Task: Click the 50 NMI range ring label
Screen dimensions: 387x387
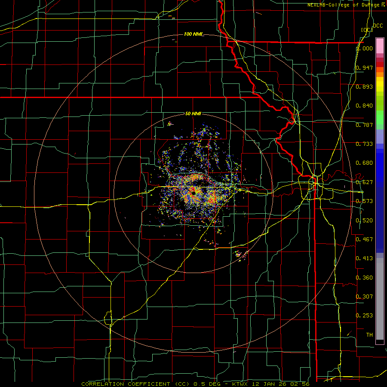Action: [193, 114]
